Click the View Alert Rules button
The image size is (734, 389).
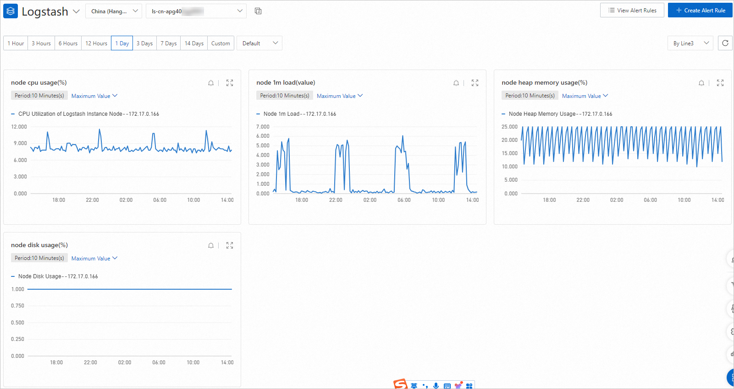(632, 10)
